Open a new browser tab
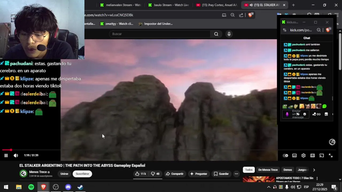This screenshot has height=192, width=342. click(293, 5)
